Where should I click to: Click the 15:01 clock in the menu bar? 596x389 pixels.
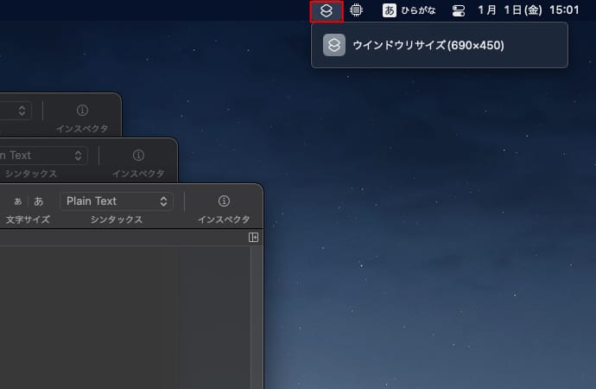(x=563, y=11)
